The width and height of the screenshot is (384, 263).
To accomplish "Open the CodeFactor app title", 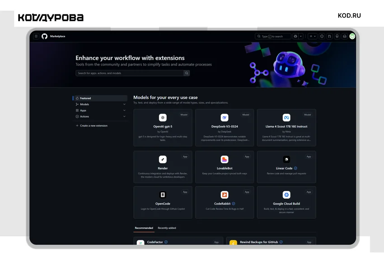I will (x=155, y=242).
